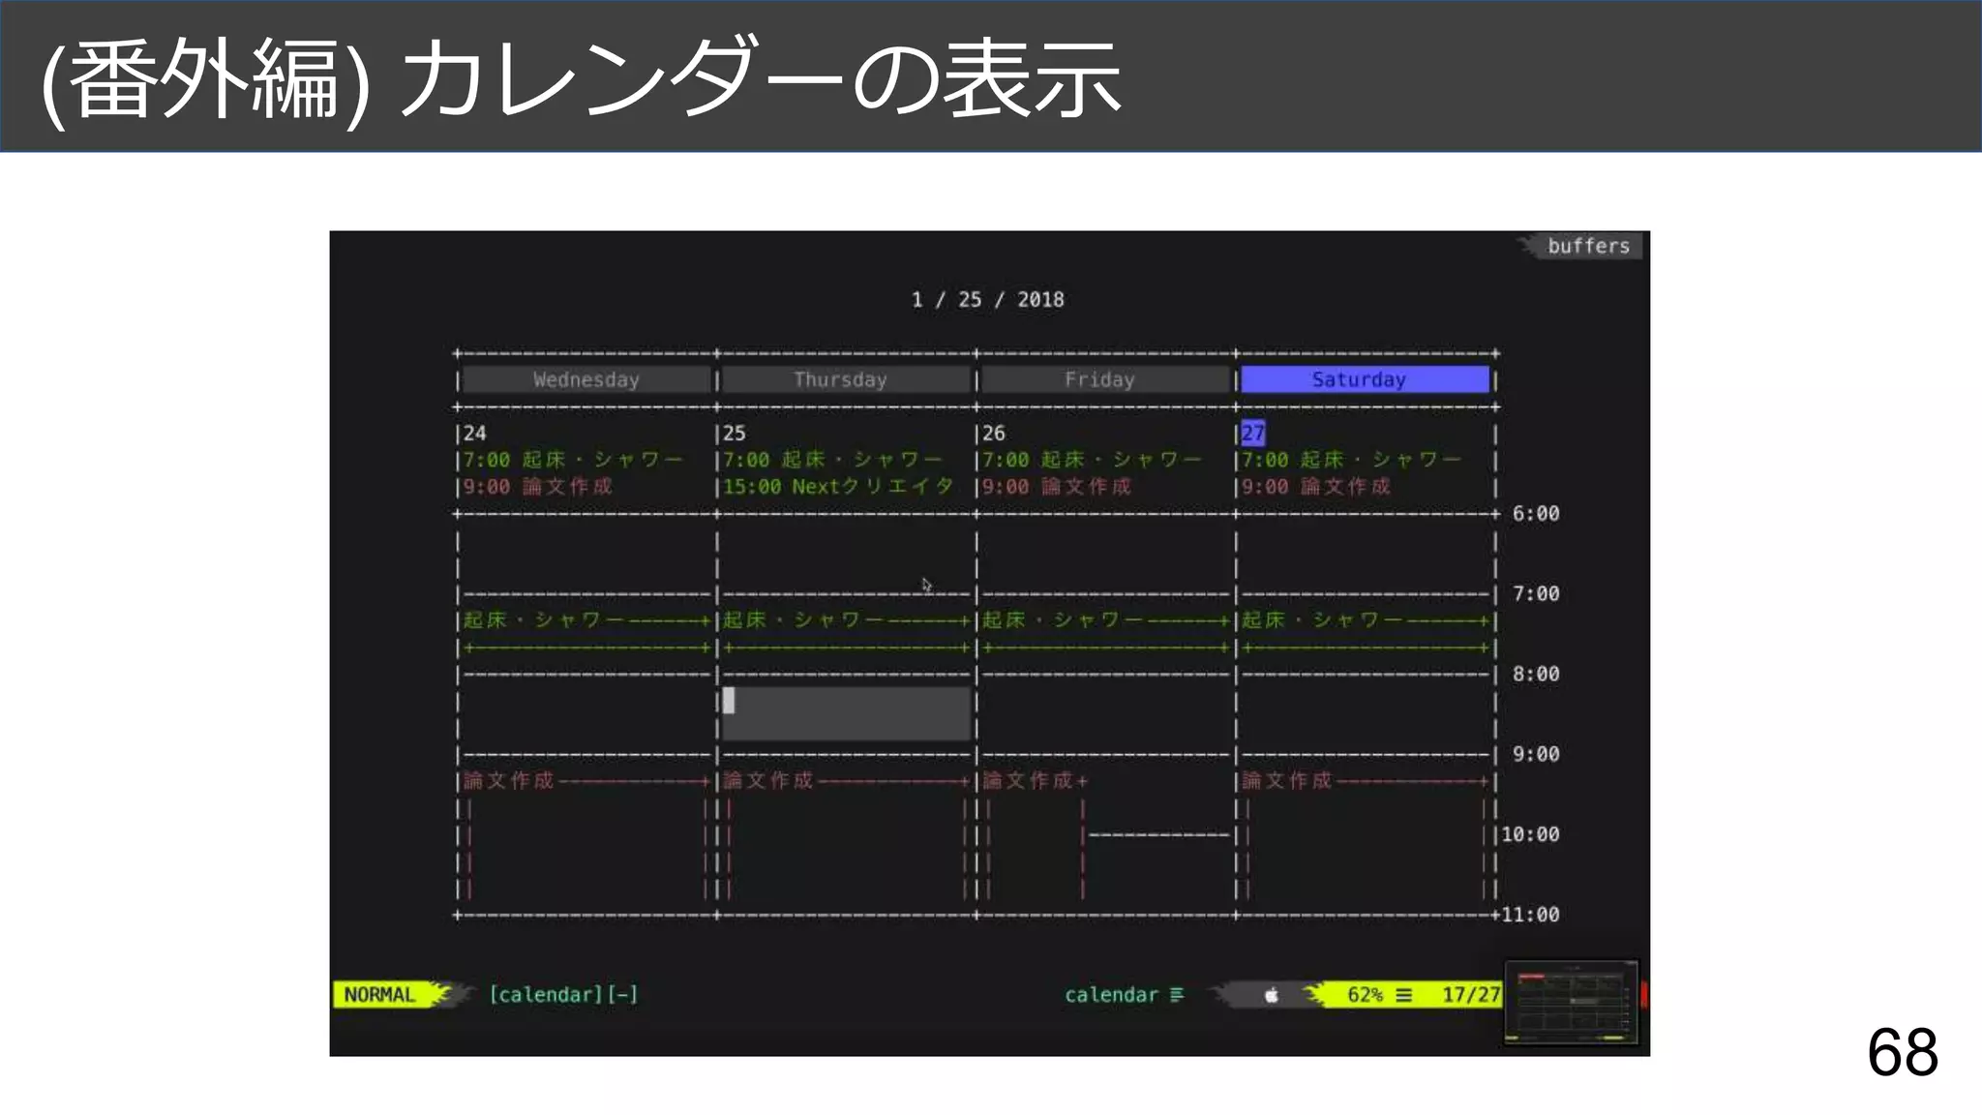Select day number 24

tap(474, 433)
